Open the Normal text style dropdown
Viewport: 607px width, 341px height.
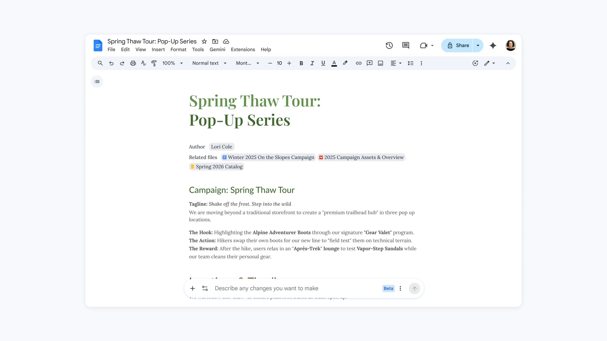209,63
